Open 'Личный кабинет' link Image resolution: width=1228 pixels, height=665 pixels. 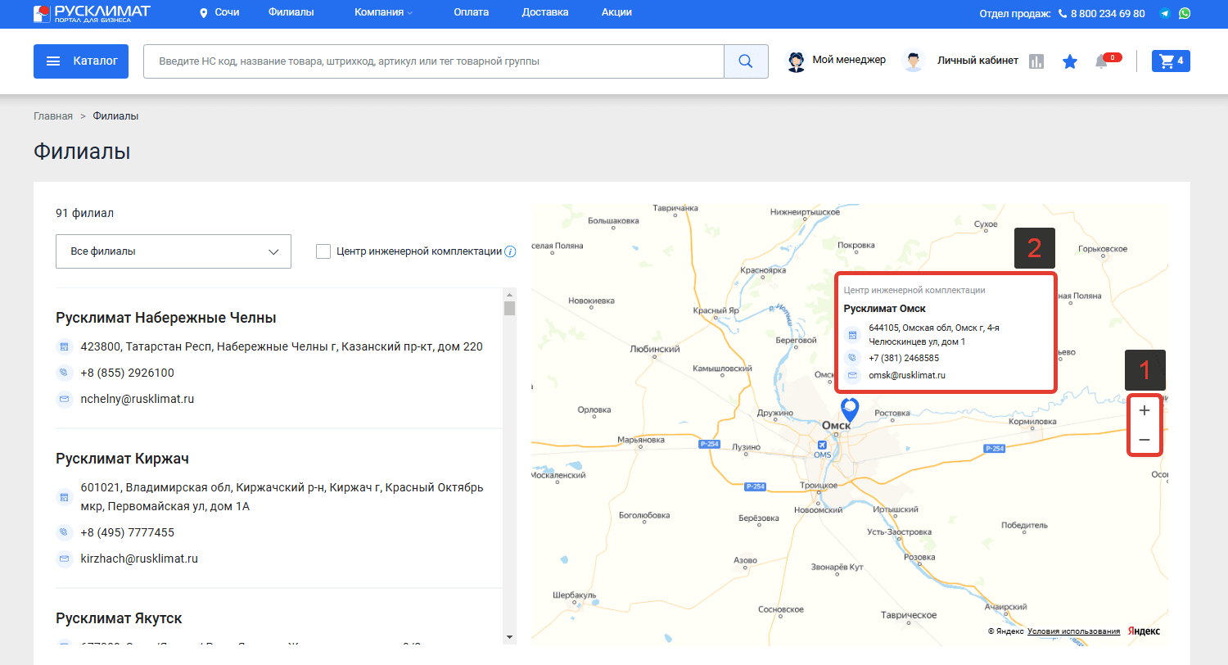click(x=977, y=61)
